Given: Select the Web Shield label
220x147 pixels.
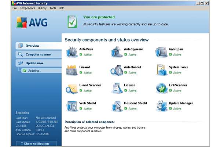Looking at the screenshot, I should tap(88, 103).
